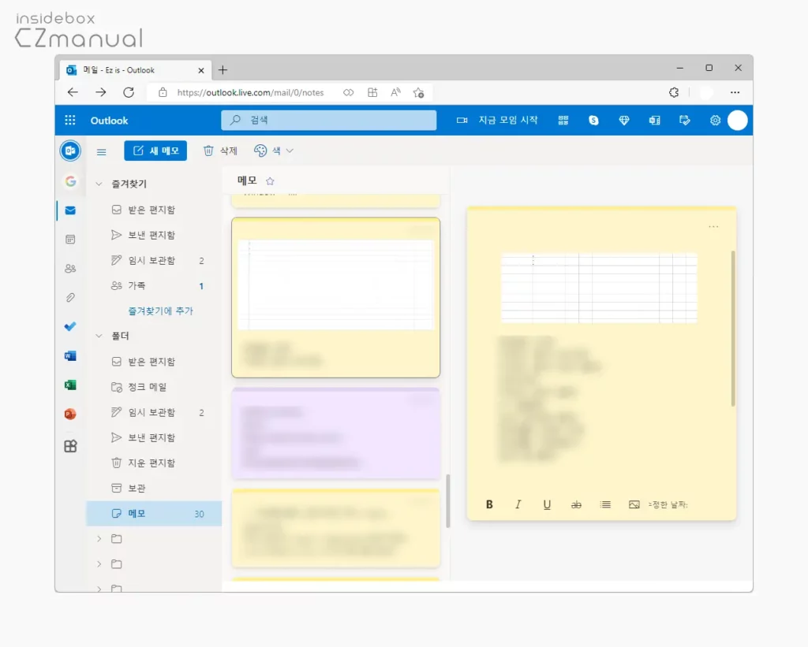This screenshot has height=647, width=808.
Task: Collapse the 즐겨찾기 section
Action: point(99,184)
